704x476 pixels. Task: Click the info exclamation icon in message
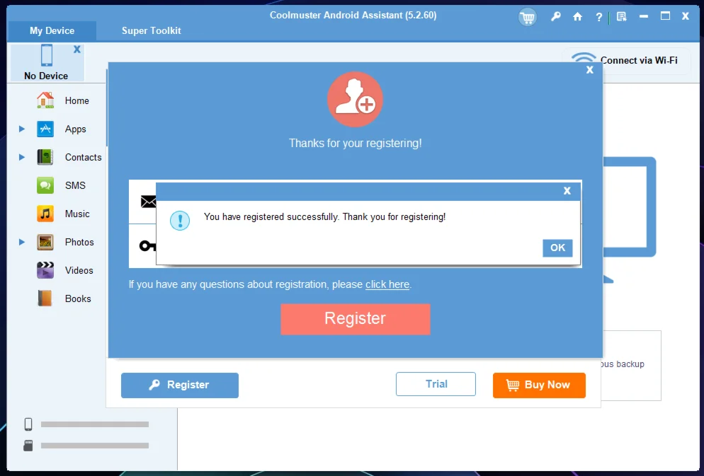pyautogui.click(x=180, y=221)
